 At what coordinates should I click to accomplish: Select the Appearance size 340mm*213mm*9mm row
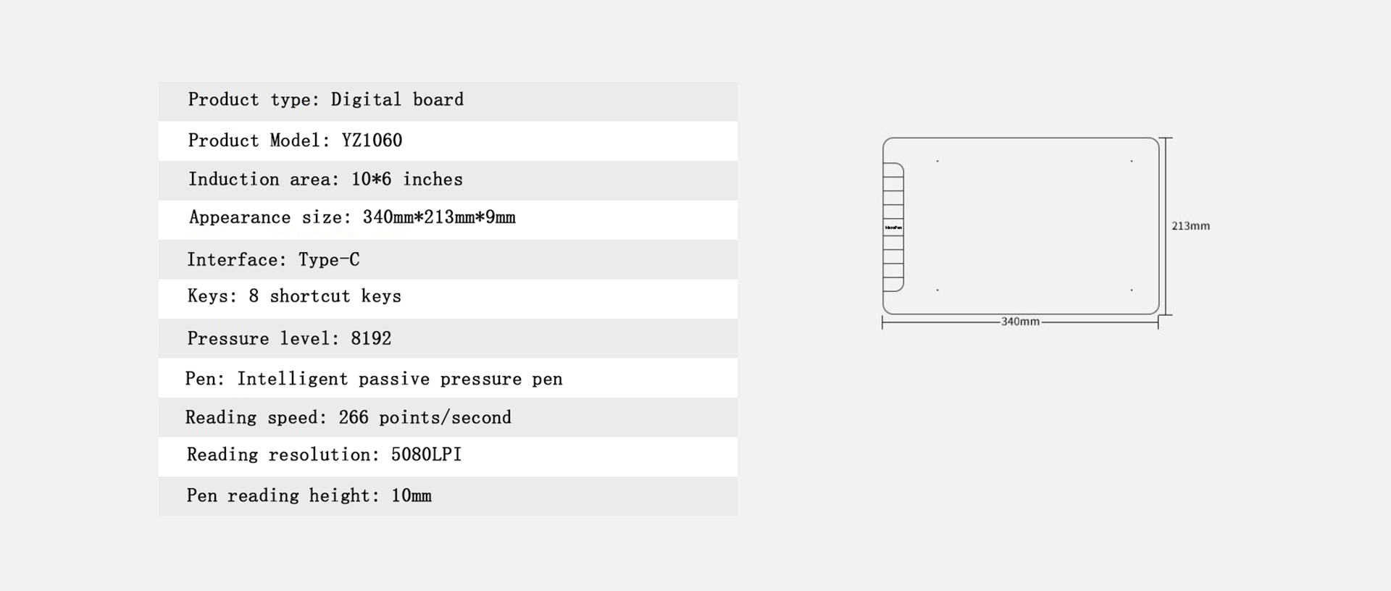tap(448, 220)
